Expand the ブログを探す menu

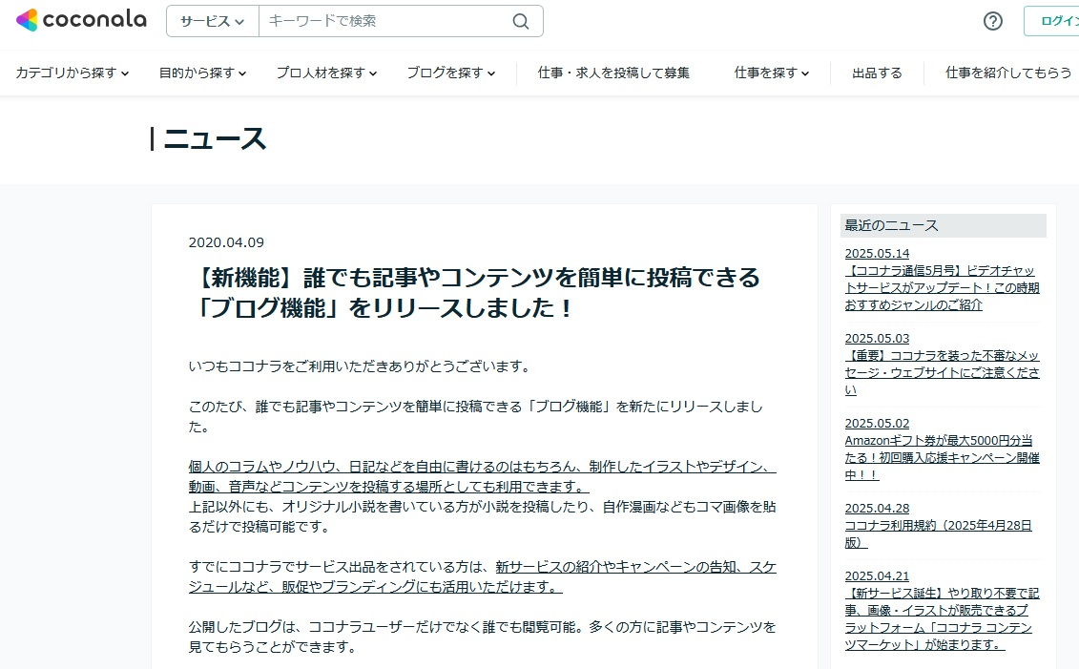click(450, 73)
